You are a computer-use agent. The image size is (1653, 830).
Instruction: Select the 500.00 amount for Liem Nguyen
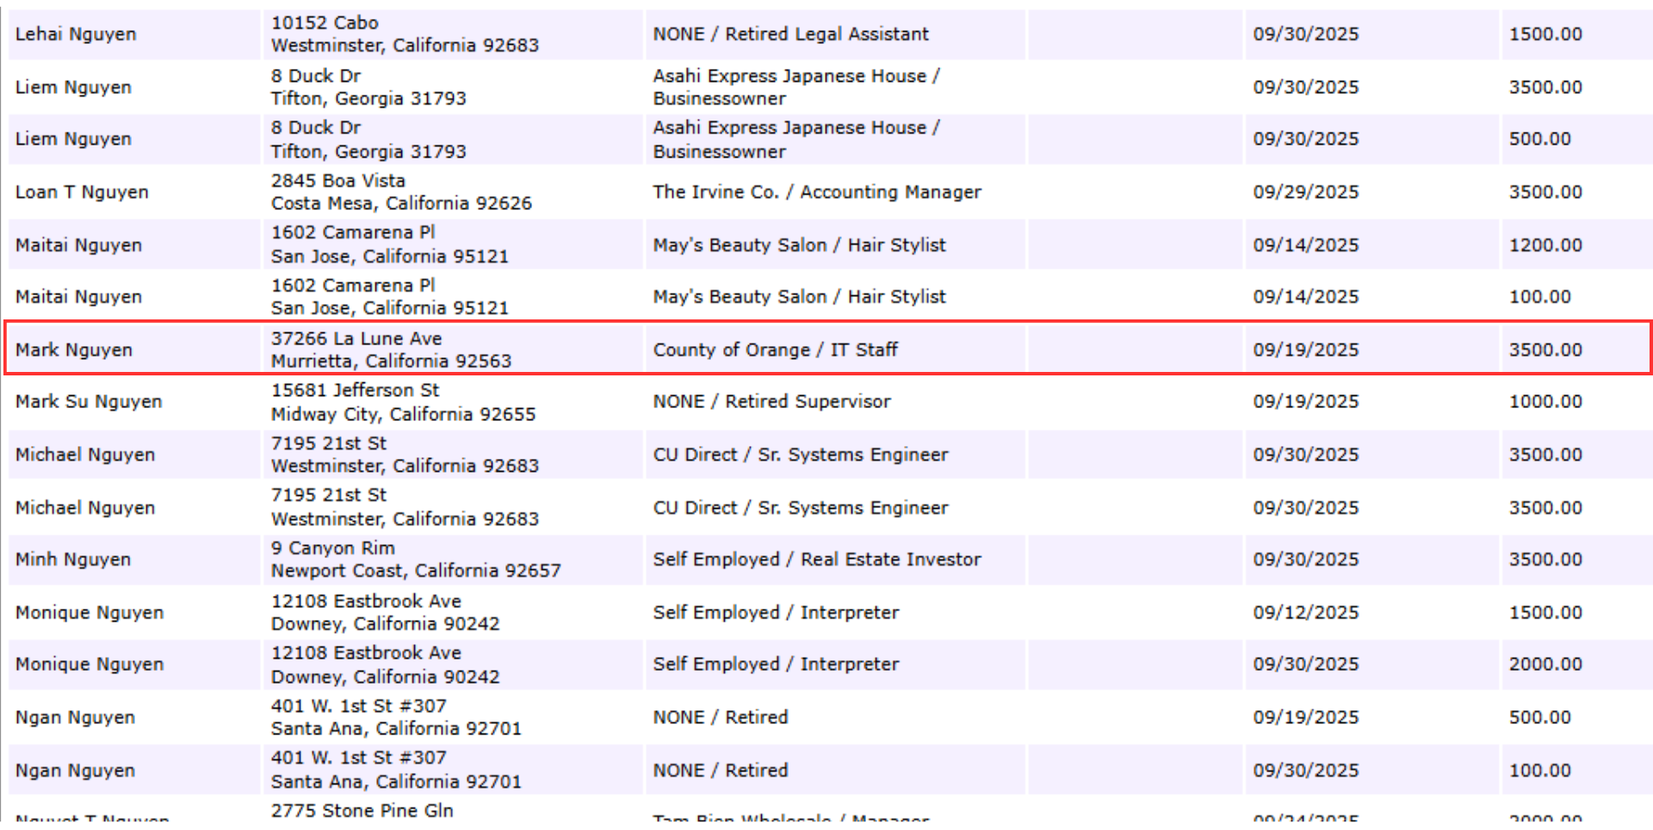(x=1539, y=139)
